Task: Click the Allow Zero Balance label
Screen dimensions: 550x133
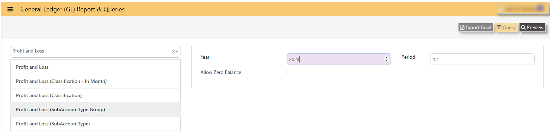Action: point(221,72)
